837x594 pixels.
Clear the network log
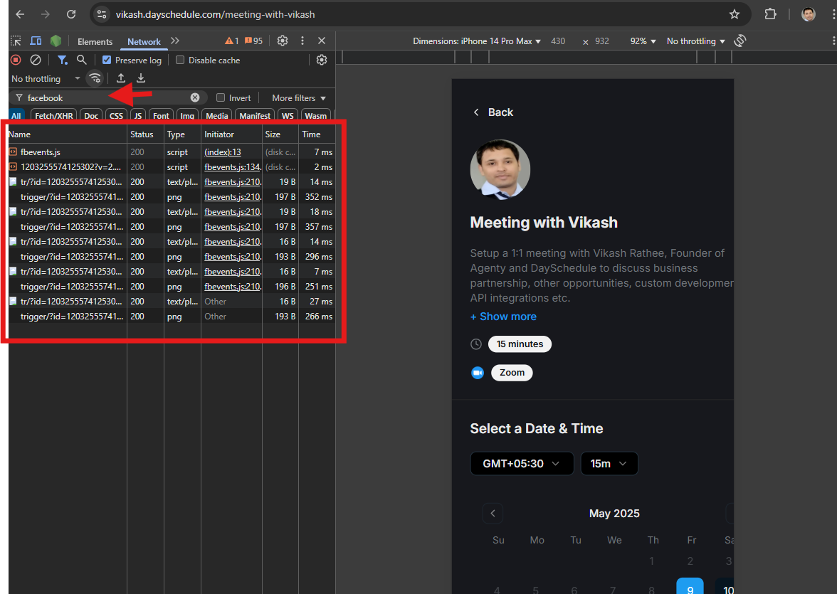[x=36, y=60]
